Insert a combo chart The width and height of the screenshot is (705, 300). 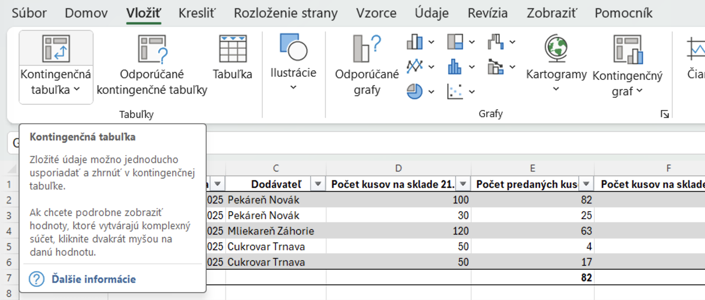pyautogui.click(x=495, y=67)
